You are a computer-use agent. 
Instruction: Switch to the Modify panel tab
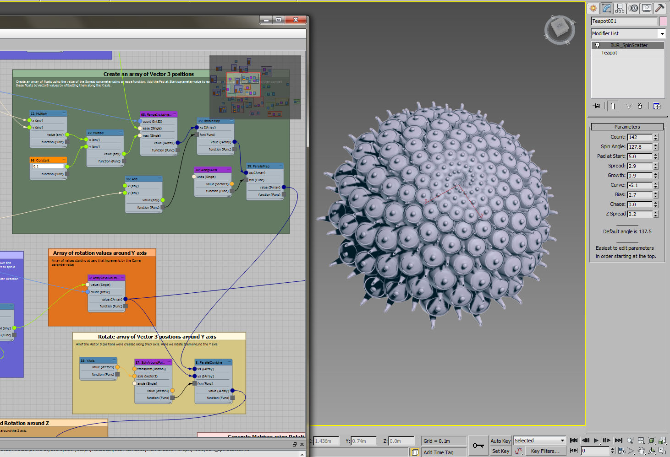(607, 8)
